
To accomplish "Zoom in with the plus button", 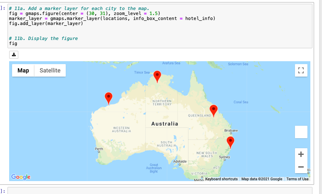I will (301, 154).
